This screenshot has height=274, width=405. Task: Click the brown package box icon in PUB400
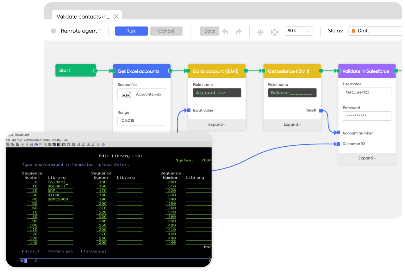click(50, 145)
